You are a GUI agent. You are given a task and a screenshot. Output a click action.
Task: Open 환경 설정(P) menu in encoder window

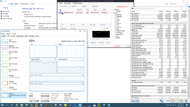pos(68,3)
